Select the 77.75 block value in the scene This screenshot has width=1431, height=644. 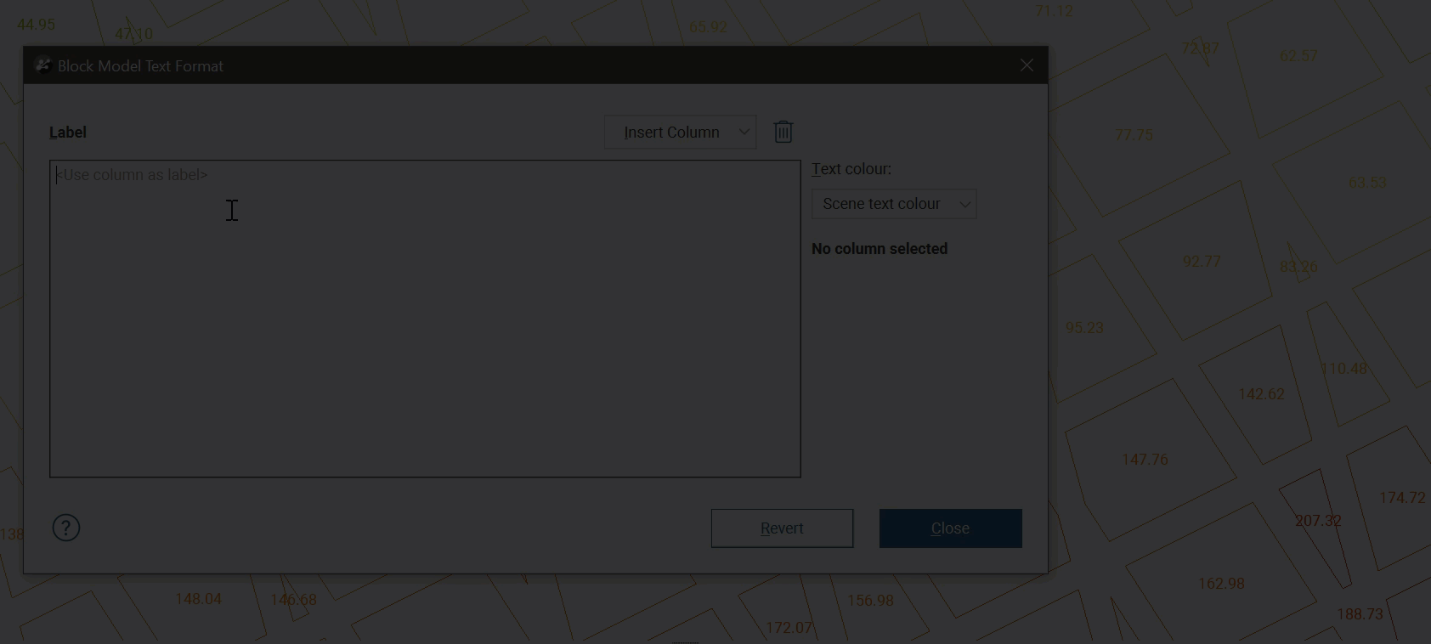[x=1134, y=135]
